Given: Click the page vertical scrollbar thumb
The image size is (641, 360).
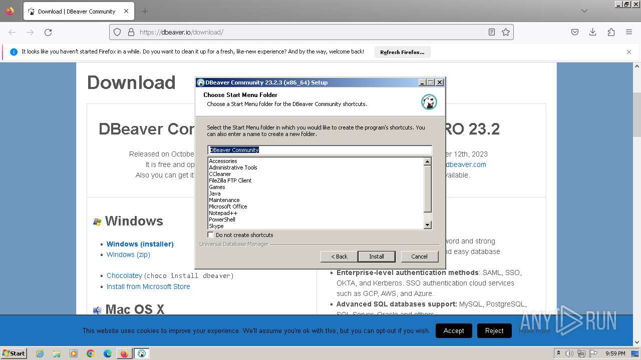Looking at the screenshot, I should click(x=637, y=114).
